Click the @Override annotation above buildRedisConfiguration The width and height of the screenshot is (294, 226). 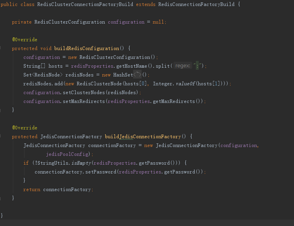click(x=25, y=40)
